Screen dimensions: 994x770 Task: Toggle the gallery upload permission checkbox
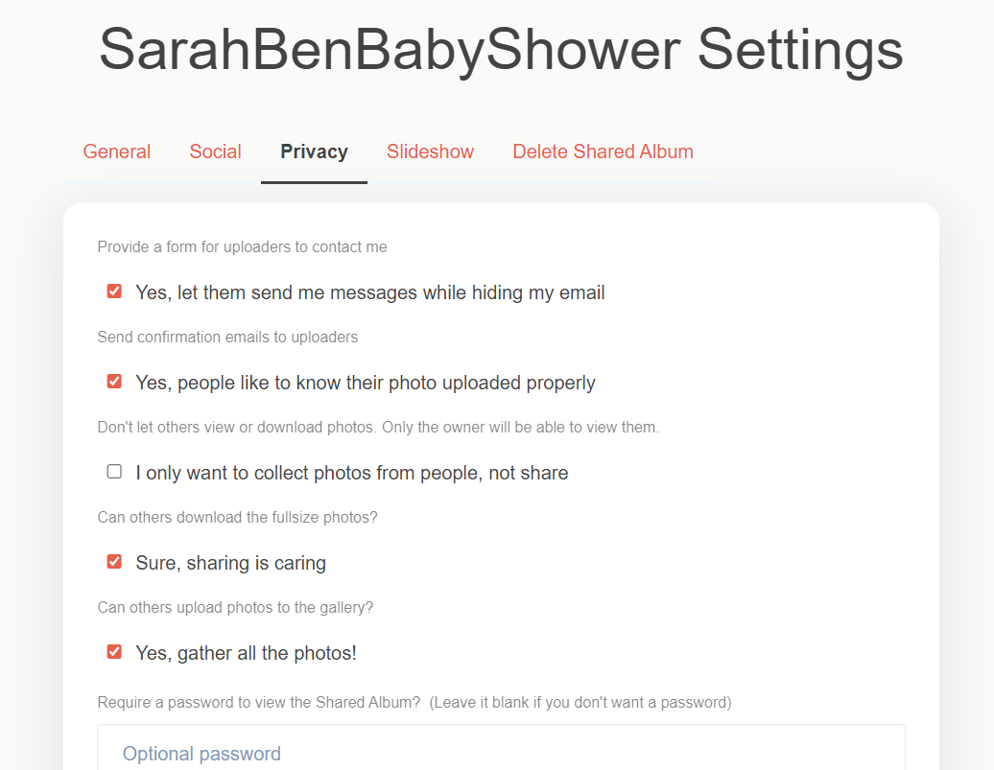[114, 651]
